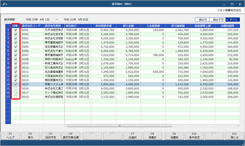Select the 締め可 filter tab
245x146 pixels.
point(202,20)
